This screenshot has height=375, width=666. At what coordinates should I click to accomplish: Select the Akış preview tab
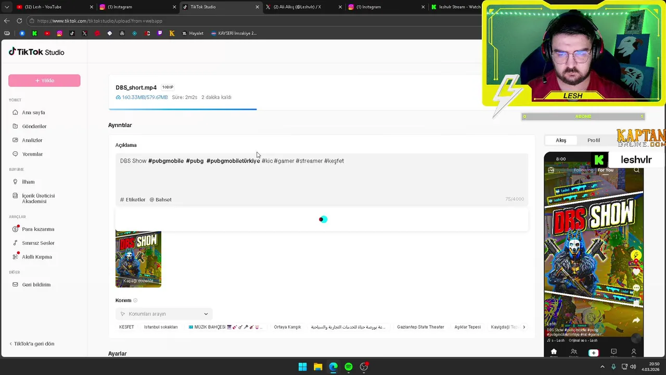pyautogui.click(x=561, y=140)
